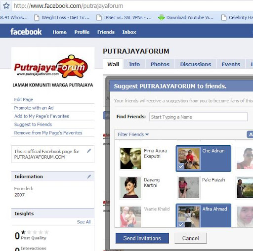Click the official Facebook page description text
The image size is (253, 251).
pos(46,154)
